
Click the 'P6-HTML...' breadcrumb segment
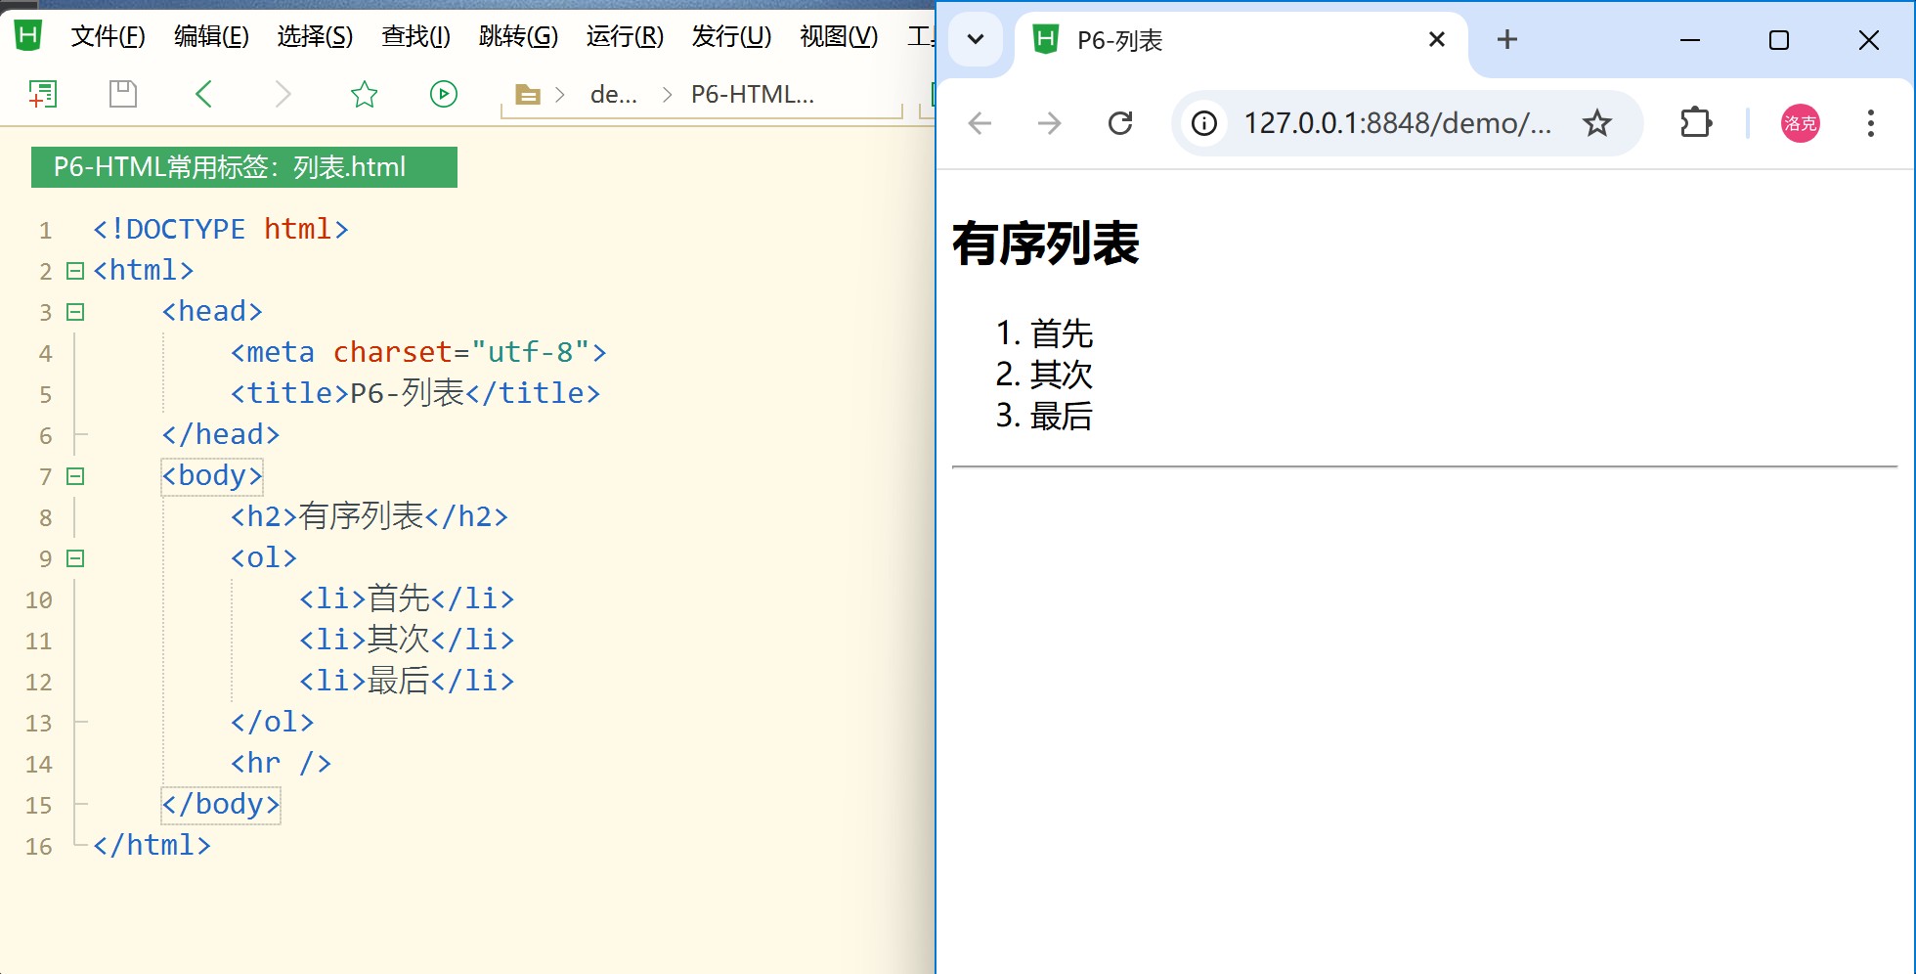(752, 95)
